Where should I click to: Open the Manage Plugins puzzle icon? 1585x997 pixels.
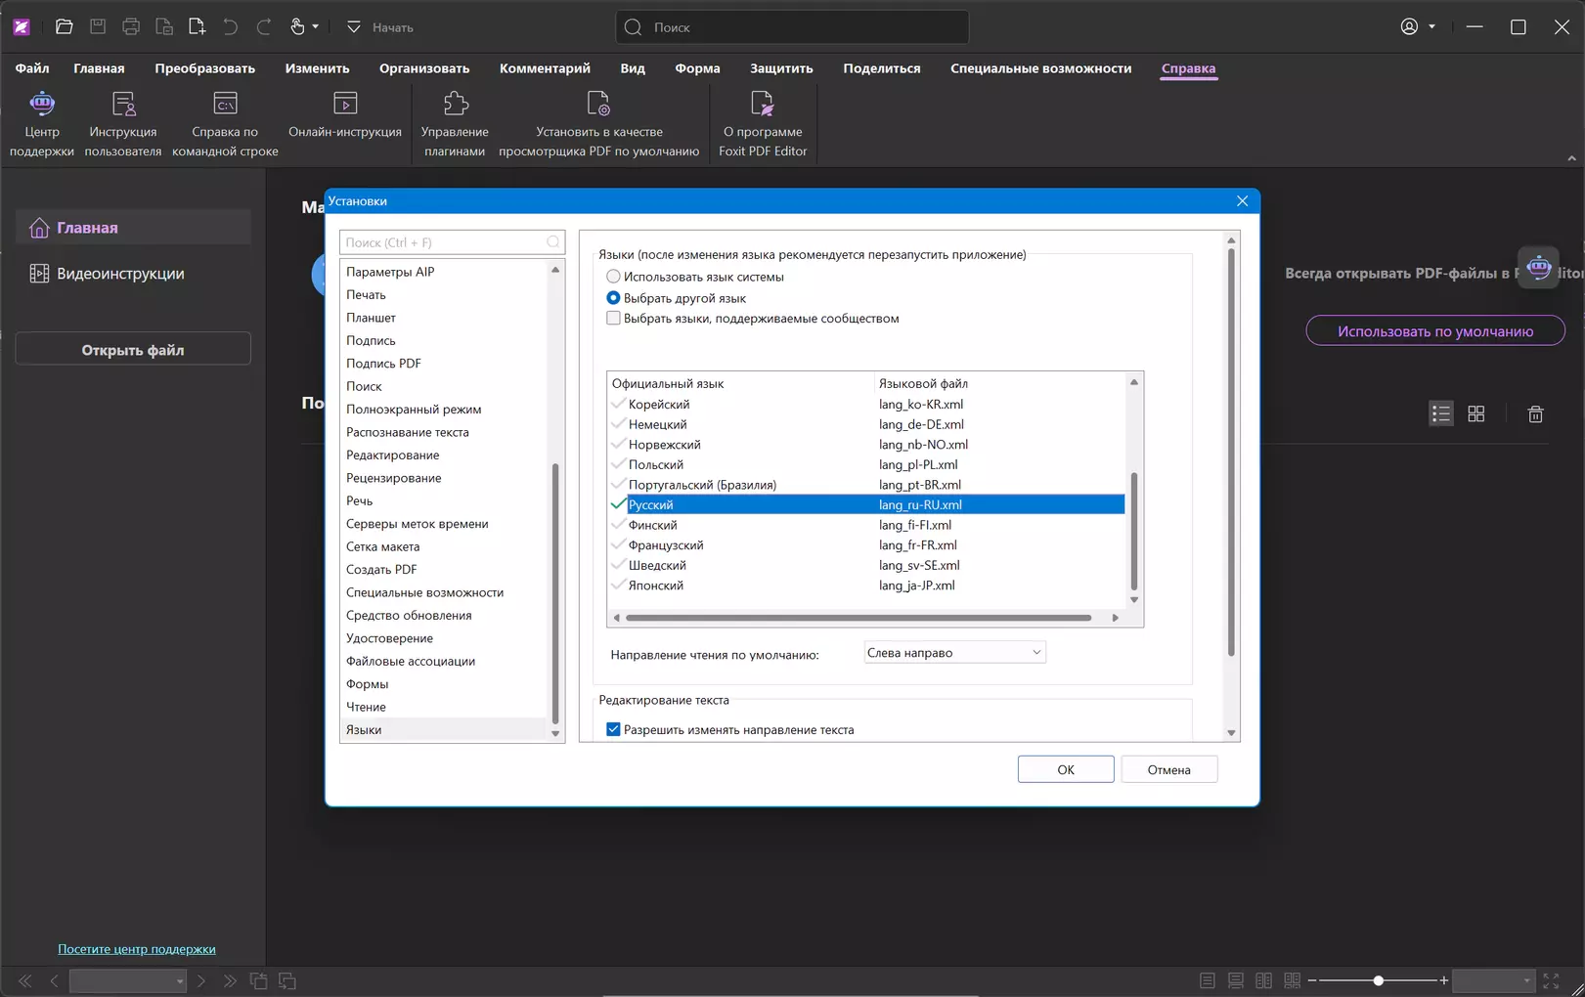[x=455, y=104]
